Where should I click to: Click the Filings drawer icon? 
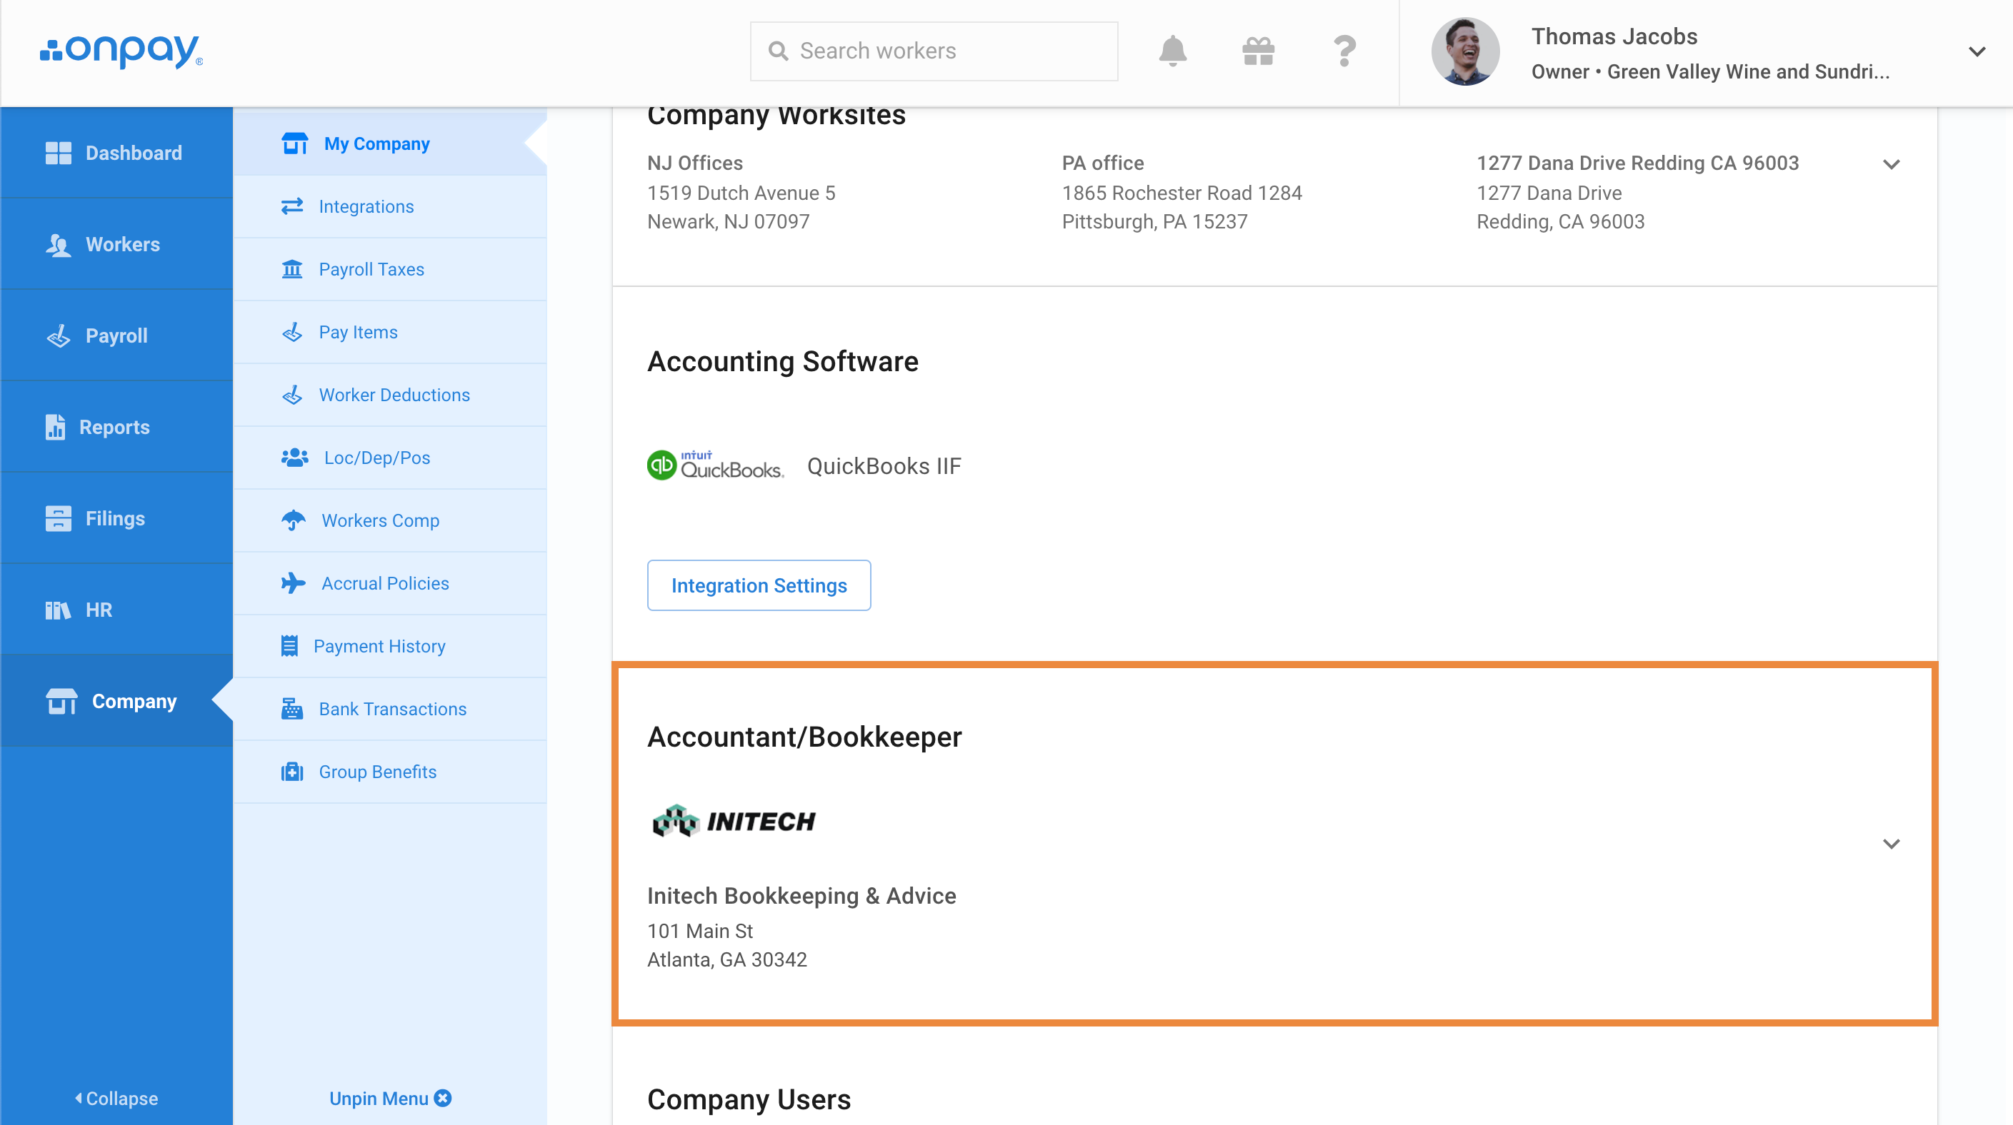58,518
